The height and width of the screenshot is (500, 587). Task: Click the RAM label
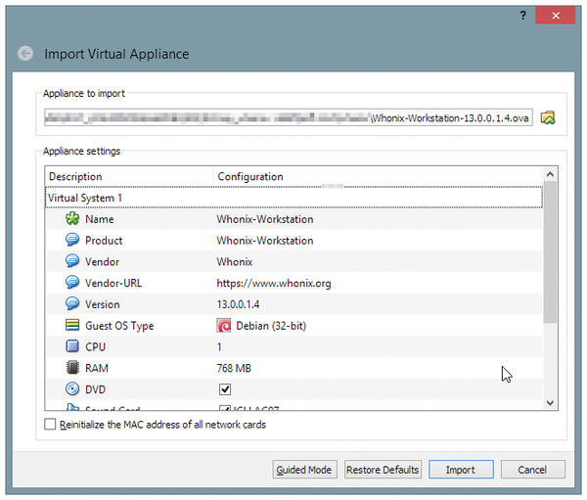(x=97, y=368)
